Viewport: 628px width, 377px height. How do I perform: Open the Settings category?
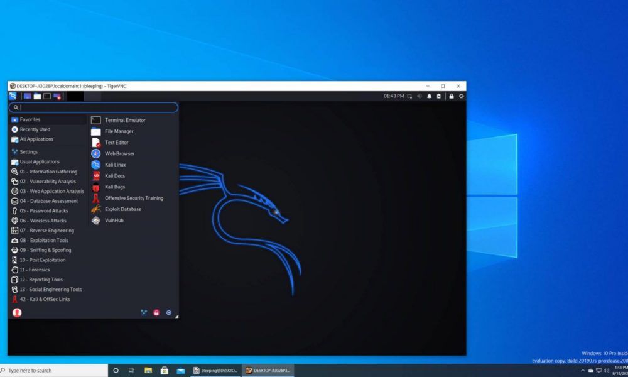(x=48, y=152)
